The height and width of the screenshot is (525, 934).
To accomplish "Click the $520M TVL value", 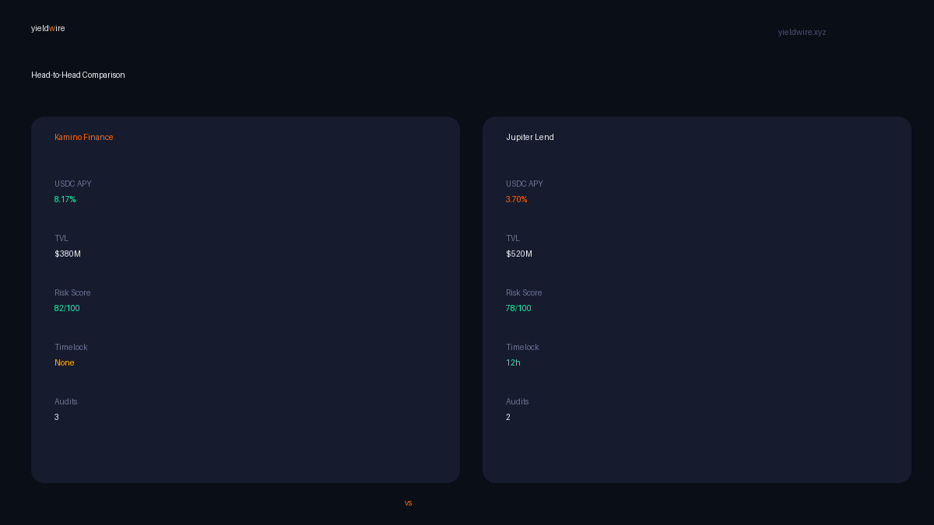I will pyautogui.click(x=519, y=254).
